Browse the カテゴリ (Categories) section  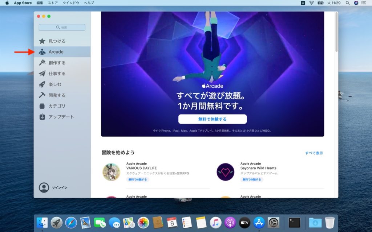tap(54, 106)
